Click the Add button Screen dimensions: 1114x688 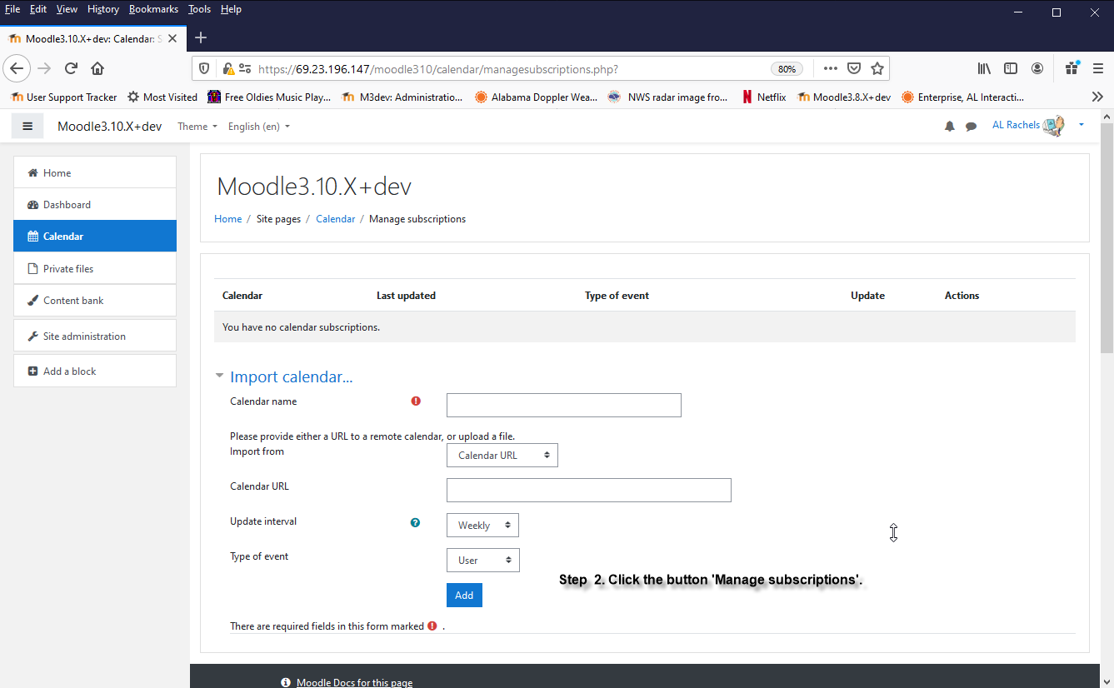point(464,595)
